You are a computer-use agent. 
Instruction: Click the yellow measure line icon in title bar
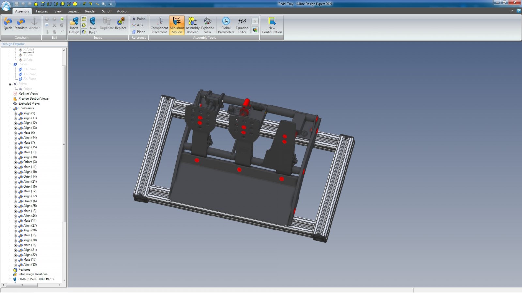97,4
